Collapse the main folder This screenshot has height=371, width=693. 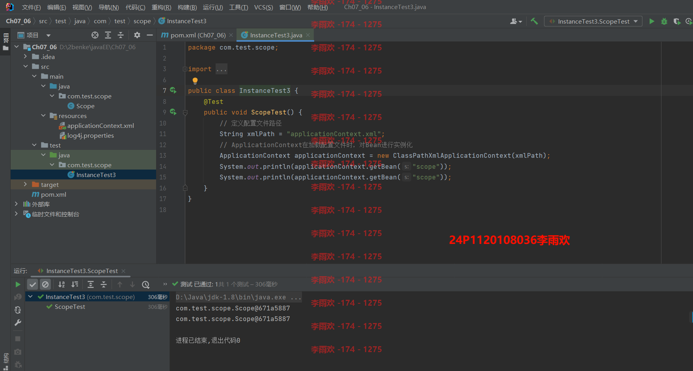[x=34, y=76]
